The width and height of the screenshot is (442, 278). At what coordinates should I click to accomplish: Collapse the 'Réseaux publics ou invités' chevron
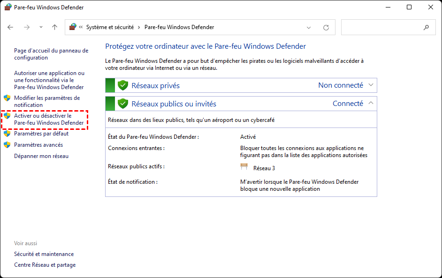tap(371, 103)
